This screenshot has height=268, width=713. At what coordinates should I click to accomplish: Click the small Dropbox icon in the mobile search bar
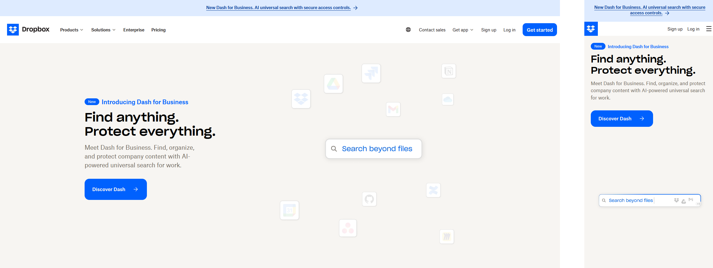(676, 200)
